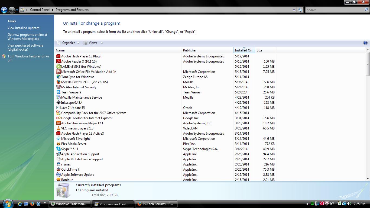The image size is (370, 208).
Task: Open Turn Windows features on or off
Action: tap(28, 58)
